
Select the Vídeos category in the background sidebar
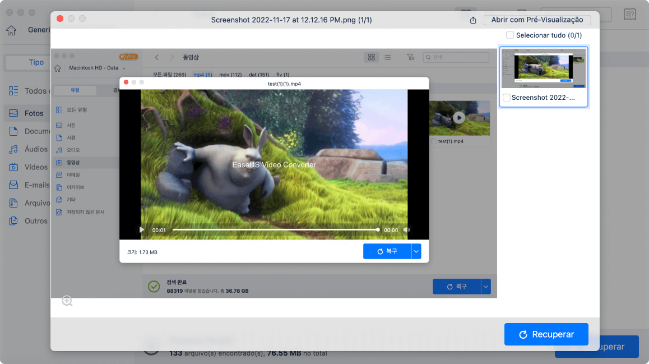pos(28,167)
